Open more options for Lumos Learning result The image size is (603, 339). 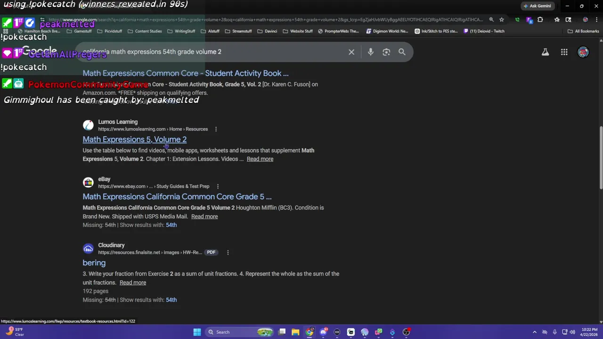click(216, 129)
